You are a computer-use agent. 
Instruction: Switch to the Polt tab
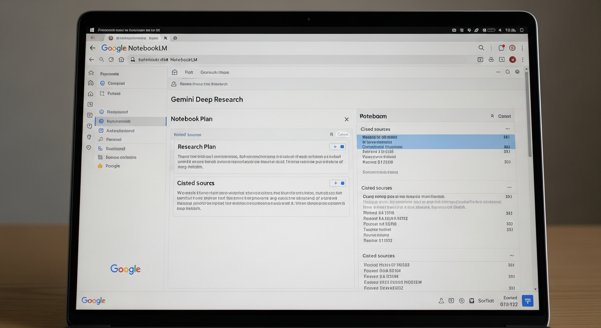point(189,73)
